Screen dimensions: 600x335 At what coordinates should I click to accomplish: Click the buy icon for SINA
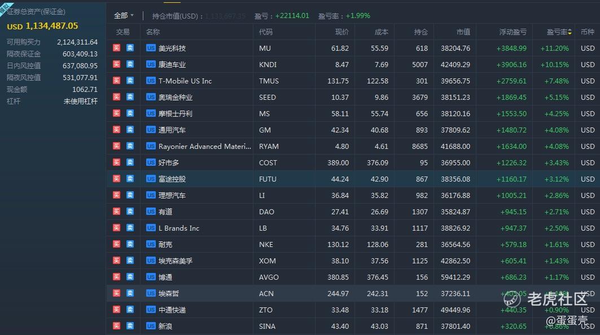pos(117,326)
